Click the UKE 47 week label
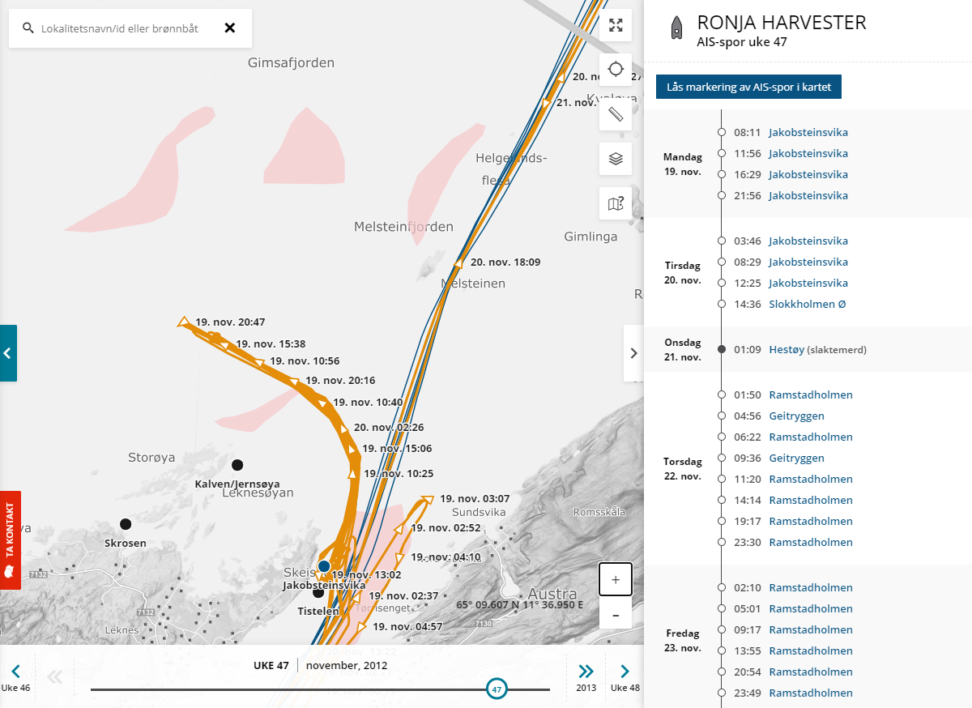Viewport: 972px width, 708px height. [x=271, y=666]
